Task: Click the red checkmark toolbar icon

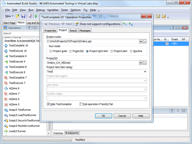Action: point(30,16)
